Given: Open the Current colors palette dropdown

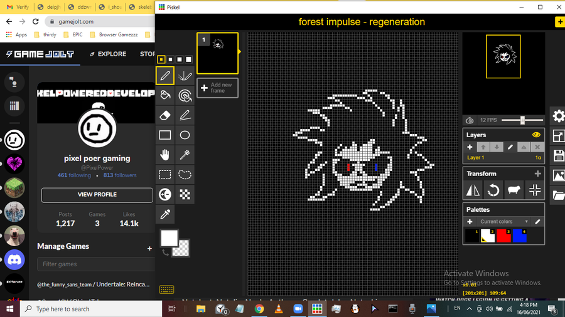Looking at the screenshot, I should point(504,221).
